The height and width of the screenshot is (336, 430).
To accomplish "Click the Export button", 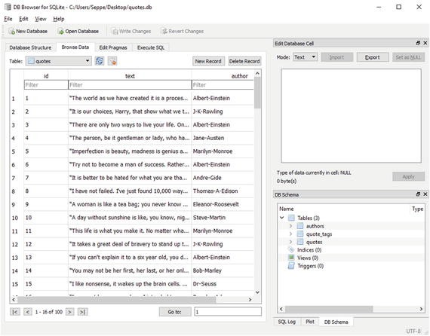I will 373,57.
